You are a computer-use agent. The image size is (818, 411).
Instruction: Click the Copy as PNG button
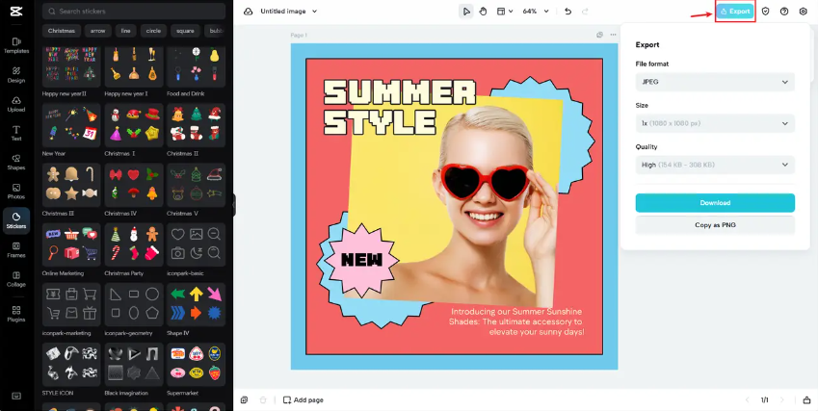click(714, 224)
